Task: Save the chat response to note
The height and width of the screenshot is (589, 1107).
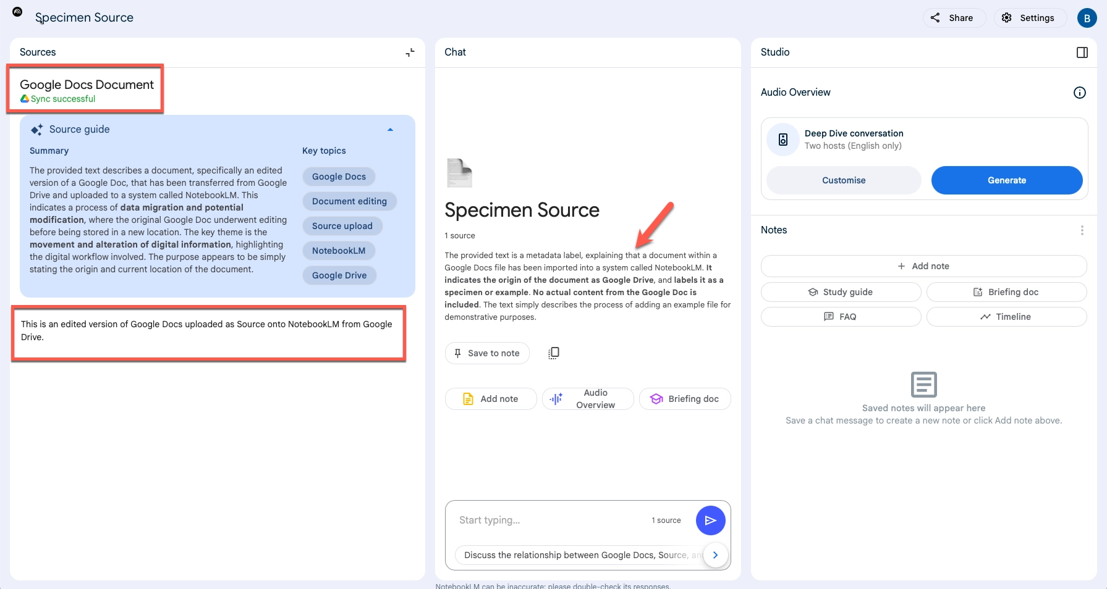Action: [487, 353]
